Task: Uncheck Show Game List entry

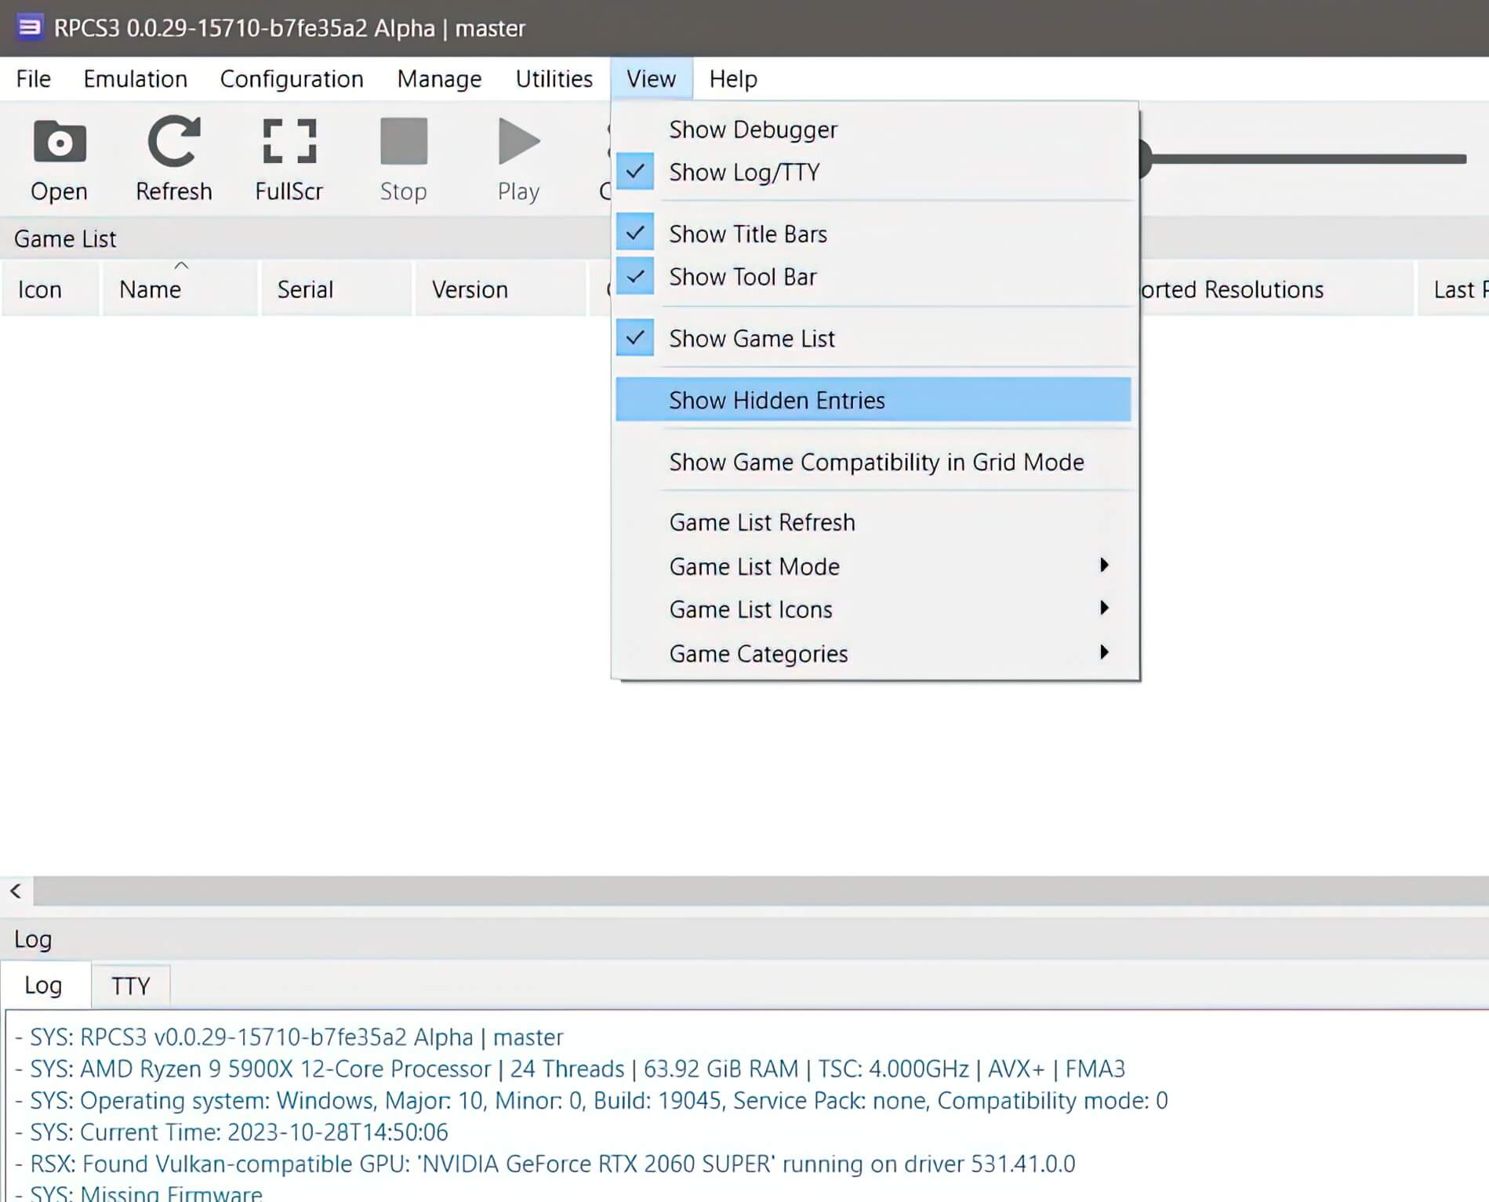Action: (751, 339)
